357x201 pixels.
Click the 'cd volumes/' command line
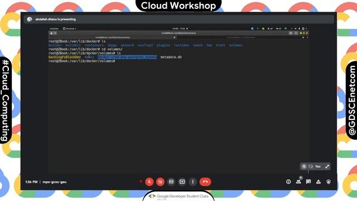[x=85, y=49]
